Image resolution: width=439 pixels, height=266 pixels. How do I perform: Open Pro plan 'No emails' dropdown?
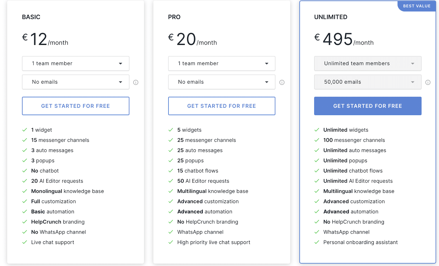tap(221, 82)
